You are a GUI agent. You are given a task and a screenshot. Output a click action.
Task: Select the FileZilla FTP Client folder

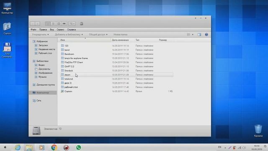click(74, 62)
